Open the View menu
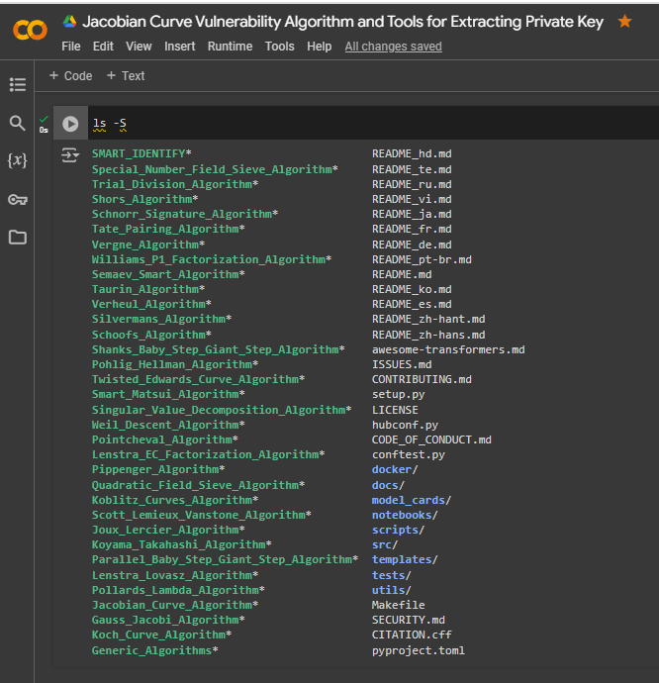Screen dimensions: 659x683 [x=139, y=47]
